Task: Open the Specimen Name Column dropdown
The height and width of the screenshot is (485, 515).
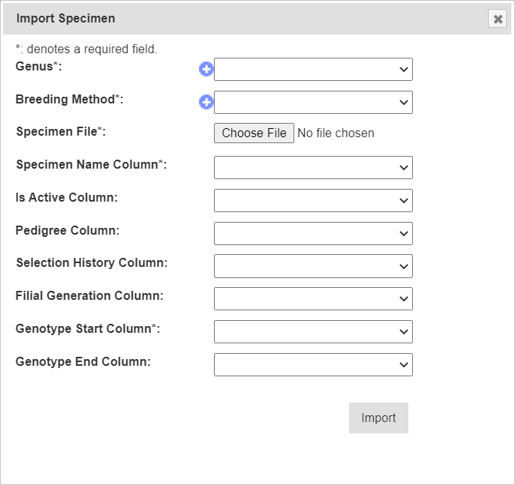Action: coord(313,168)
